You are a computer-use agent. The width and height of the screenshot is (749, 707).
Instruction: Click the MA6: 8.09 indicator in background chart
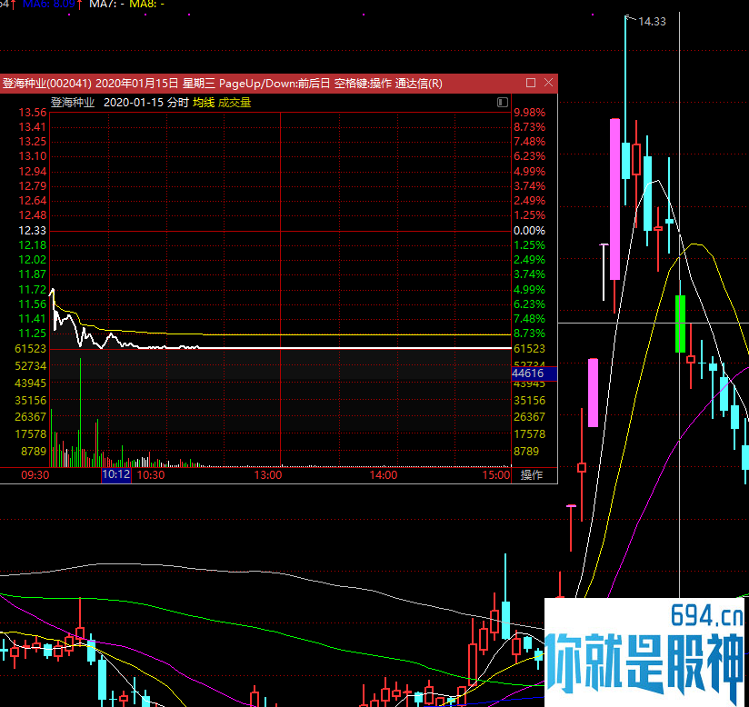pos(49,5)
